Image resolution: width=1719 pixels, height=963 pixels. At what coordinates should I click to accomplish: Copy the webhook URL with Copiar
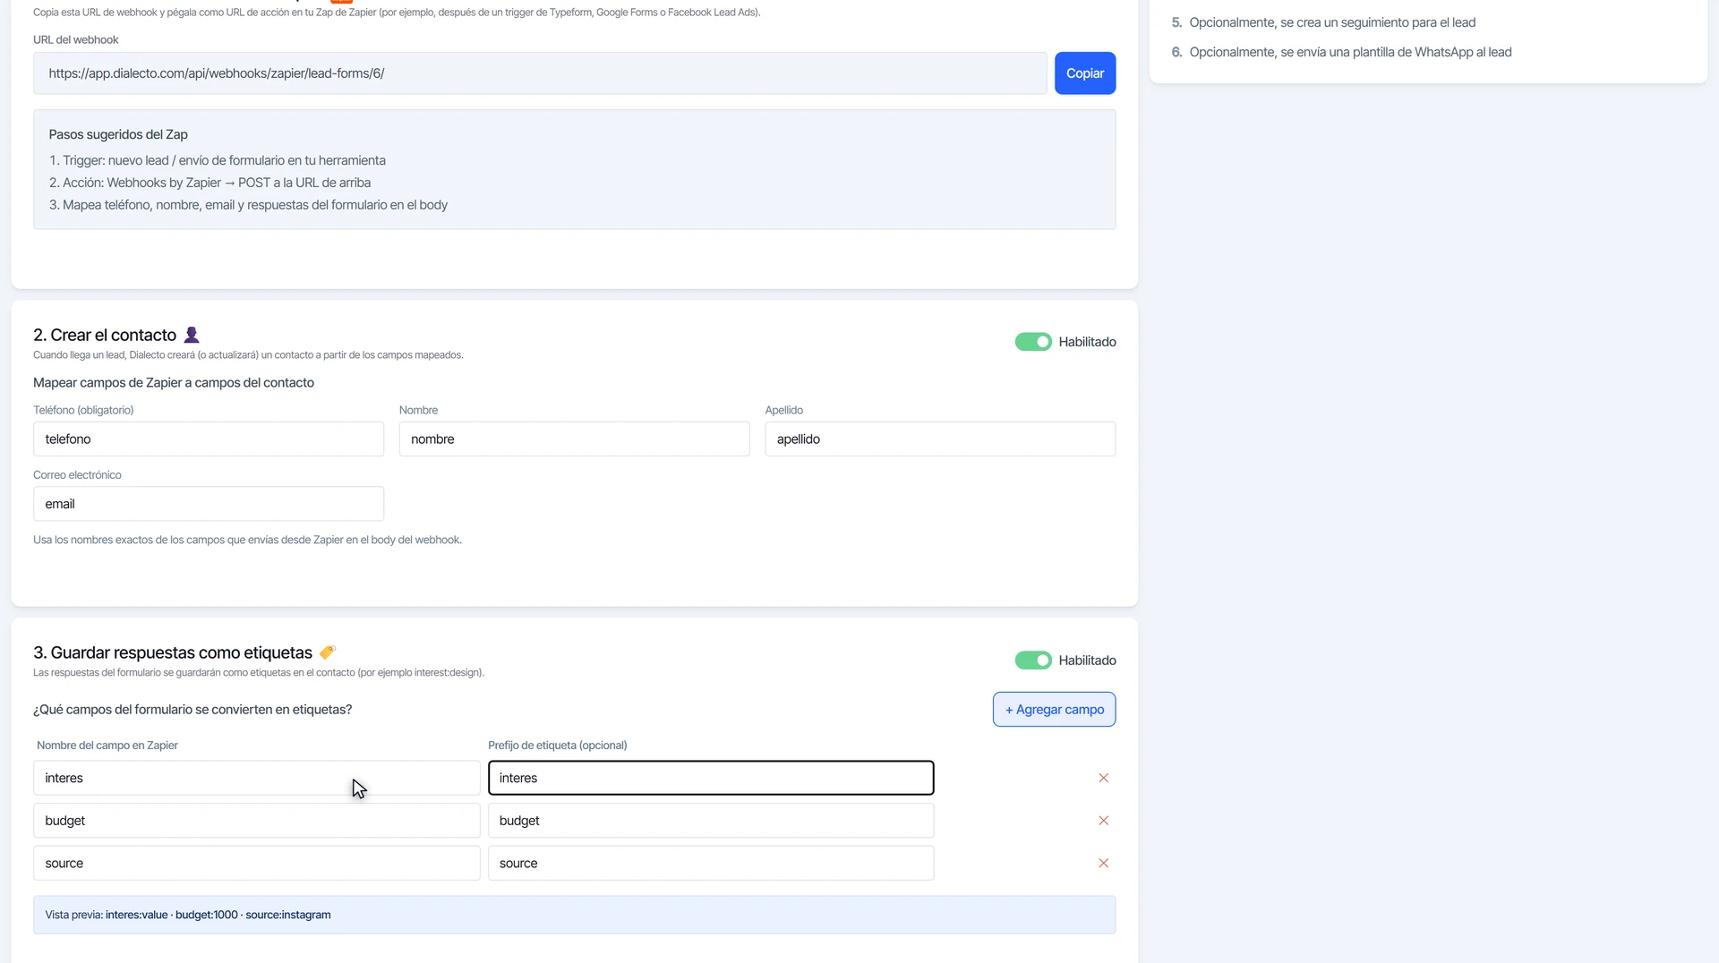click(1085, 73)
